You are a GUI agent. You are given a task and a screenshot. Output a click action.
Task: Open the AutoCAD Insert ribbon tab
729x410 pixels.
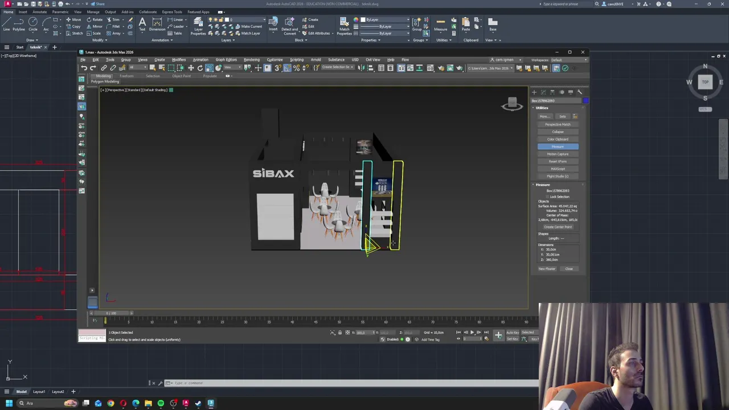23,12
